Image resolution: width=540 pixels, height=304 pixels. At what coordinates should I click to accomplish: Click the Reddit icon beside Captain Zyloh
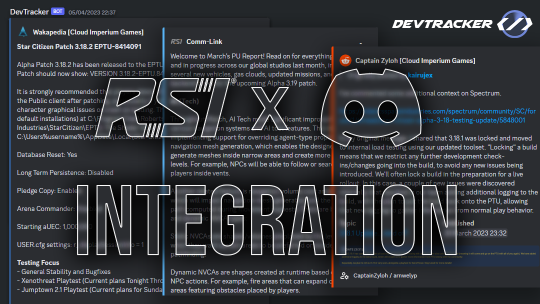click(345, 60)
